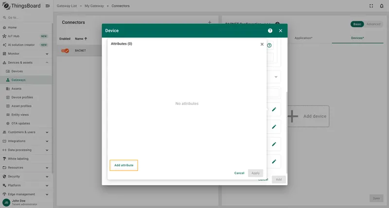Click the Add device placeholder

click(308, 116)
